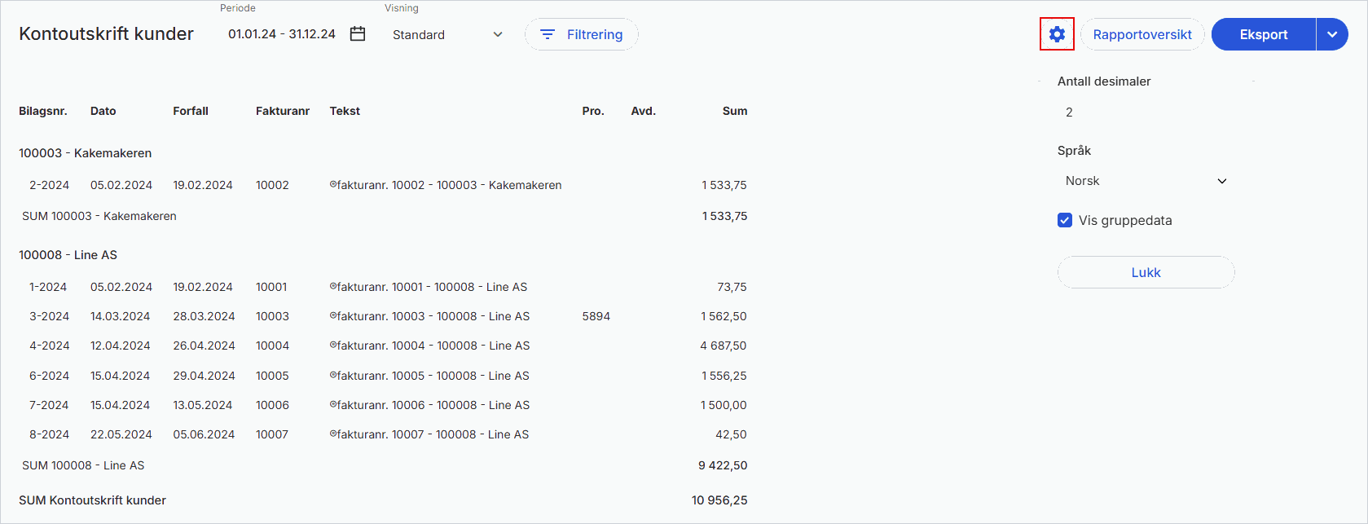Open link icon for fakturanr. 10006 row

(332, 405)
